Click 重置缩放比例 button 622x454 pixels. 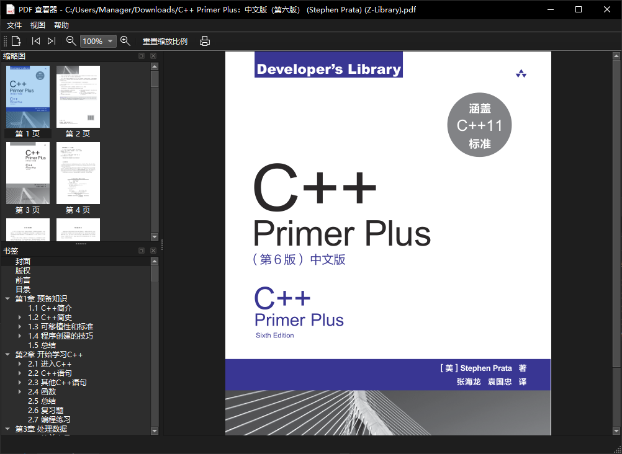[165, 41]
